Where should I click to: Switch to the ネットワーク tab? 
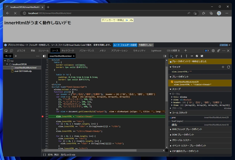pyautogui.click(x=68, y=51)
